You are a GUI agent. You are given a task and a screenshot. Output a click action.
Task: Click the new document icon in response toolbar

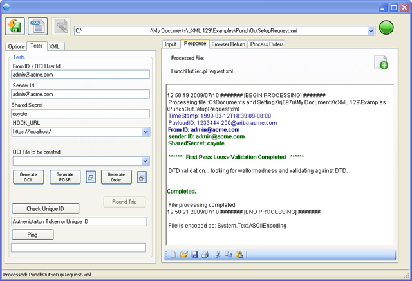(173, 255)
